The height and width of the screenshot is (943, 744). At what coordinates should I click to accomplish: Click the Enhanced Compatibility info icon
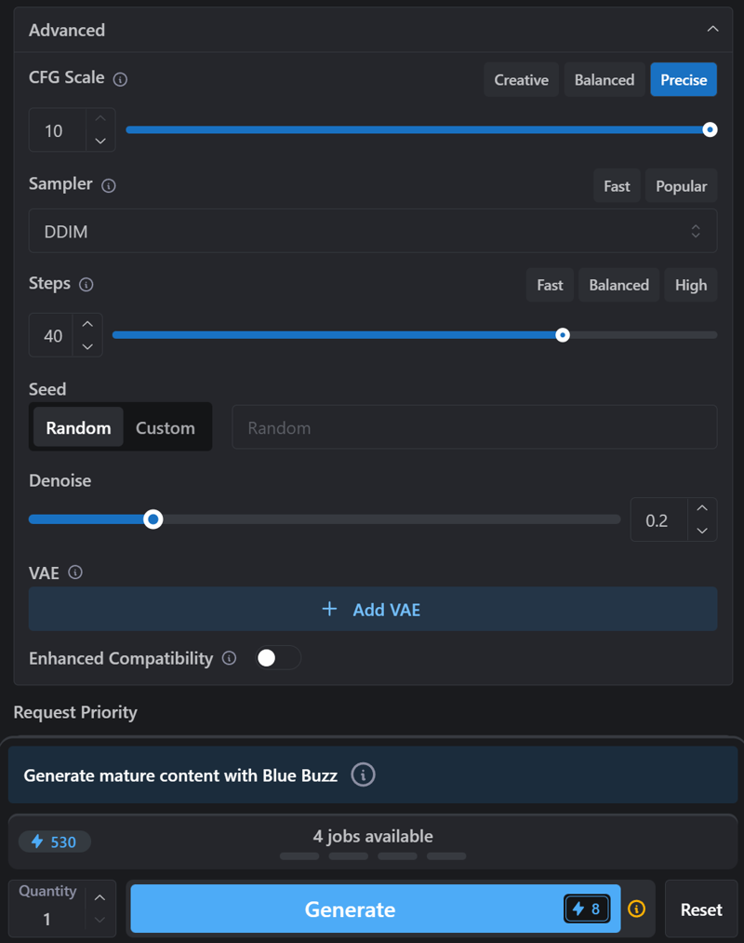point(230,658)
